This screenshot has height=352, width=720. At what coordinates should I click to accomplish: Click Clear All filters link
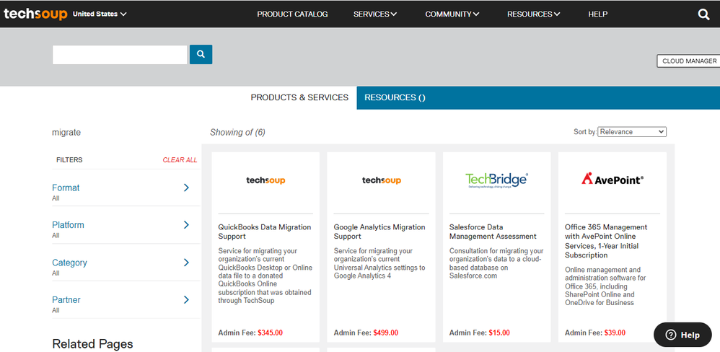(x=180, y=159)
